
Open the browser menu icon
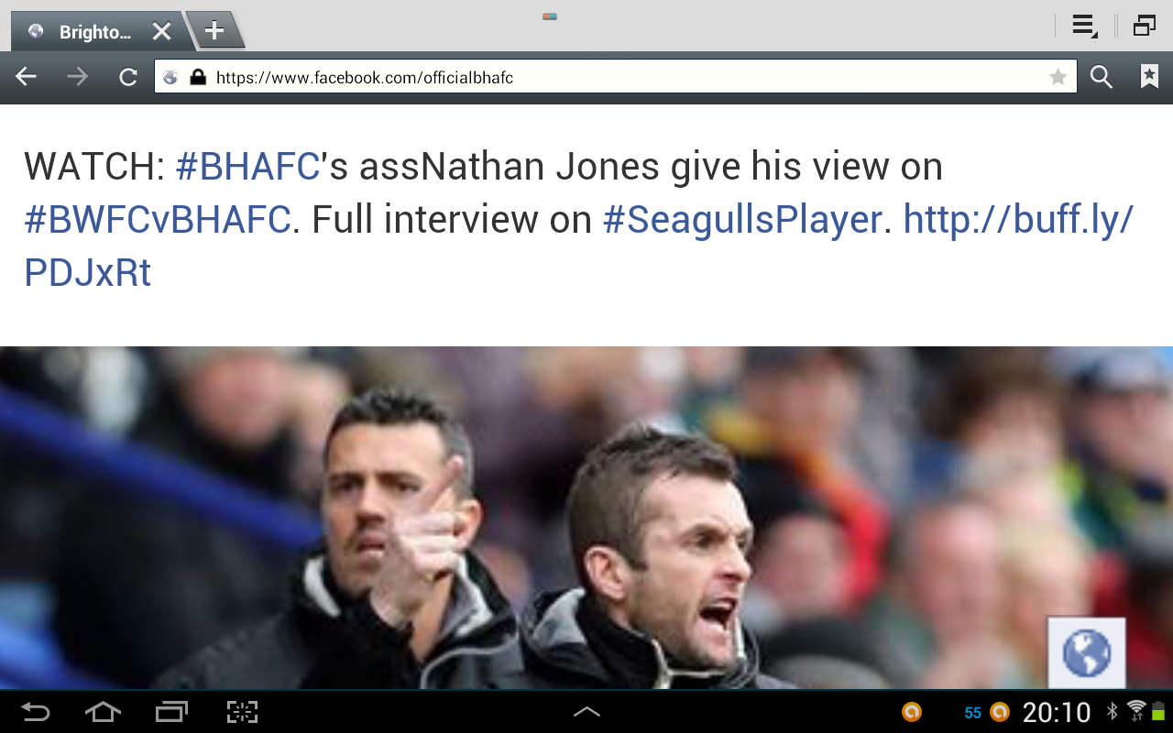pos(1085,26)
